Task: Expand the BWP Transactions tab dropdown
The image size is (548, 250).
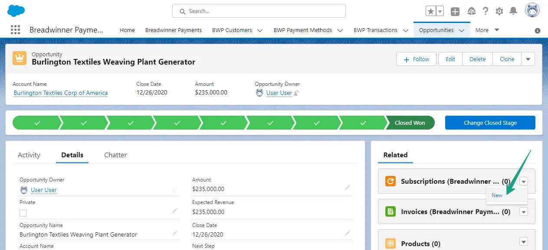Action: click(x=405, y=30)
